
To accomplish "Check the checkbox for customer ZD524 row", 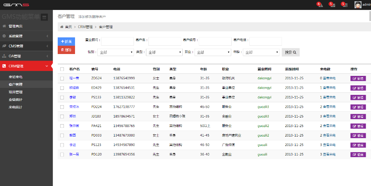I will click(62, 78).
